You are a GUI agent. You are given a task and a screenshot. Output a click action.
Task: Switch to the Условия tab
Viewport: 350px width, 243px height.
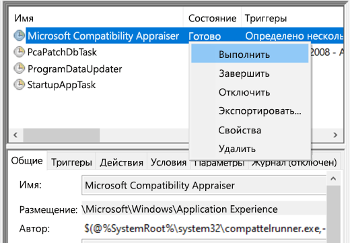point(168,162)
